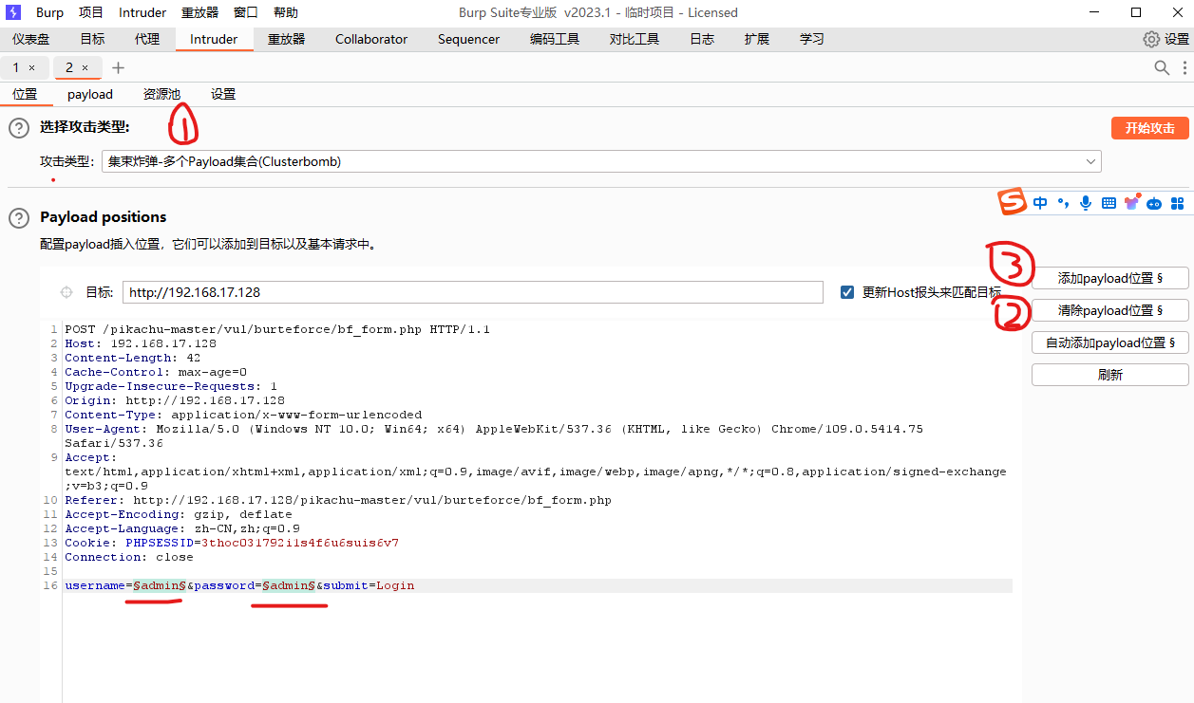1194x703 pixels.
Task: Click the §admin§ password payload marker
Action: tap(289, 585)
